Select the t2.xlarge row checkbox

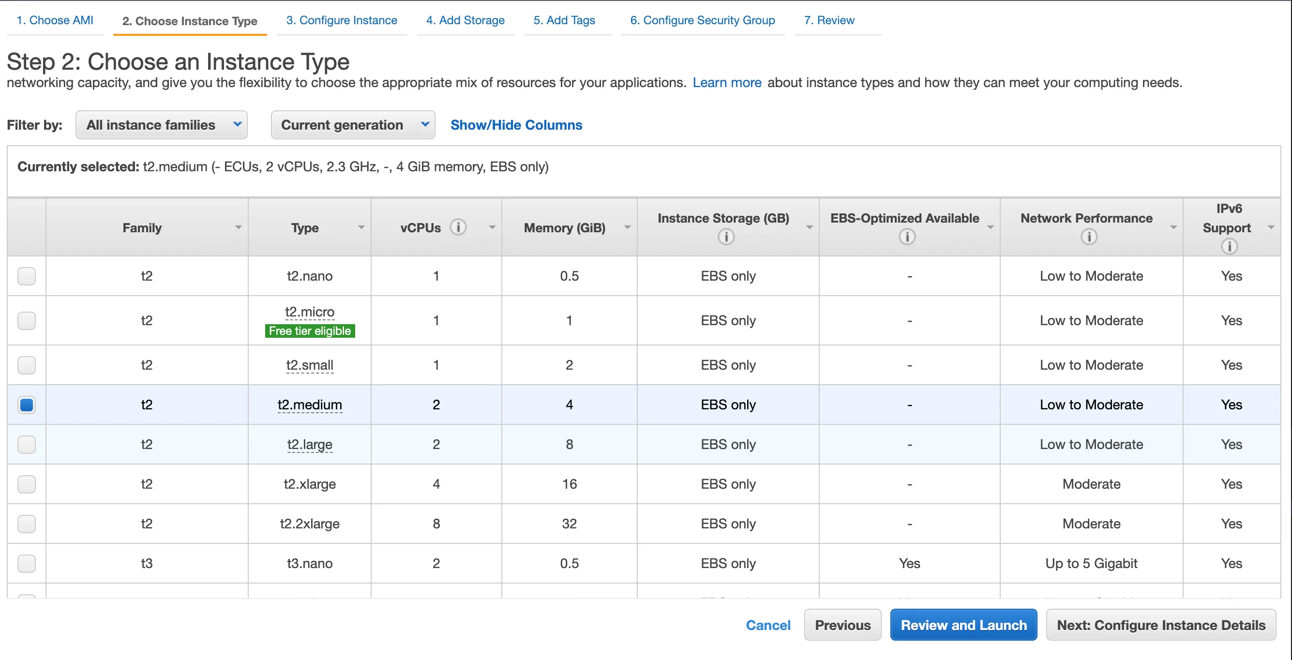27,483
